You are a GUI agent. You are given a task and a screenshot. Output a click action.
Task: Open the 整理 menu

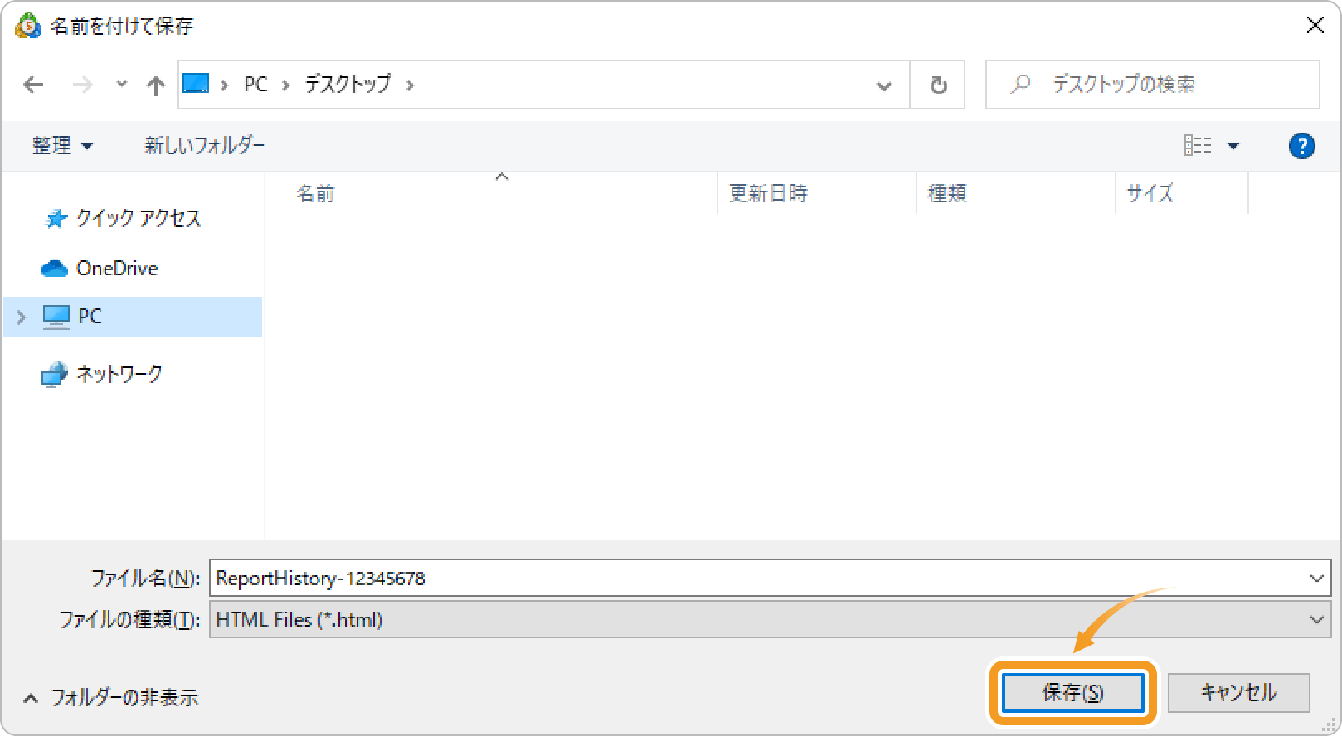[62, 146]
